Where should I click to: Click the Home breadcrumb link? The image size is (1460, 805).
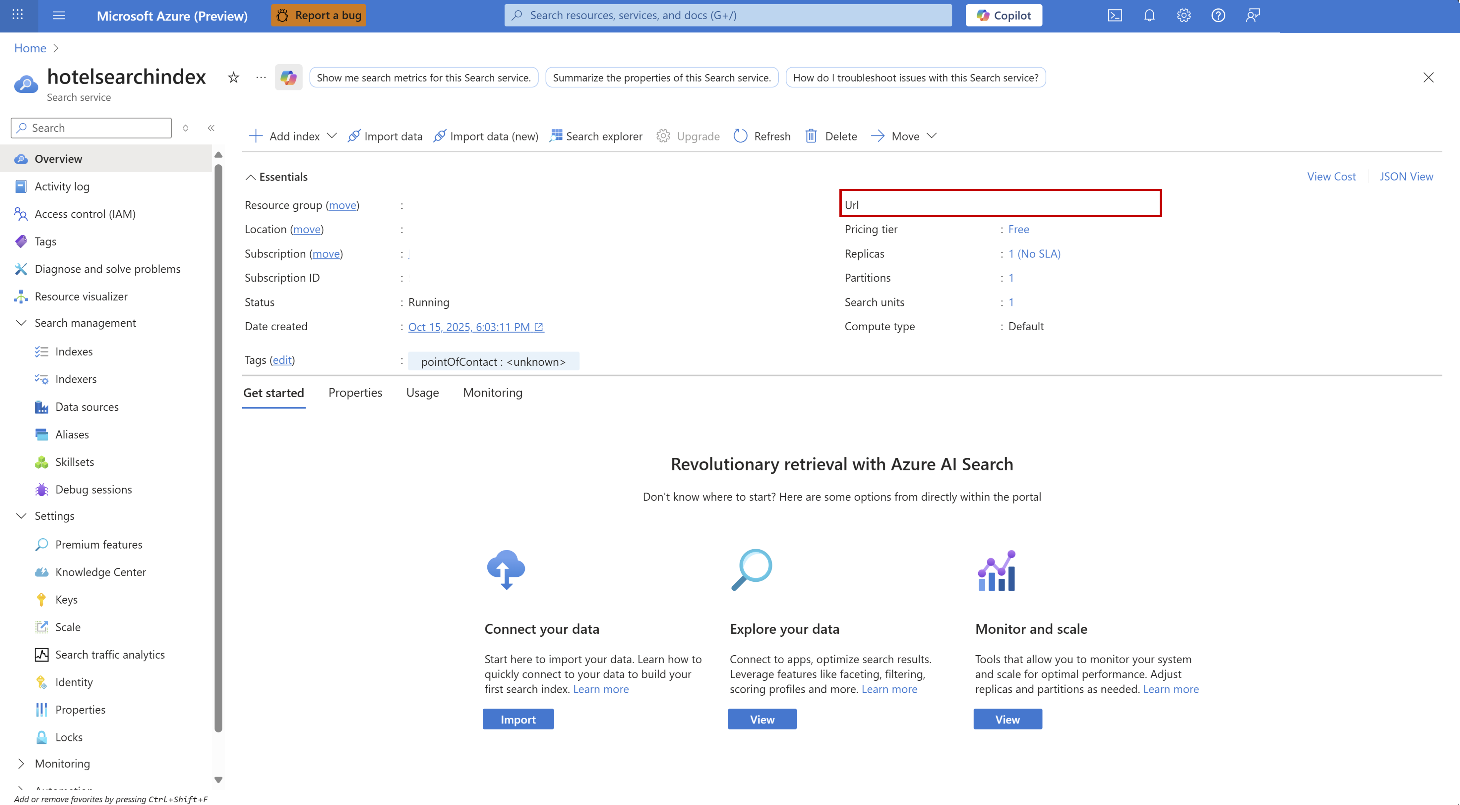click(30, 48)
